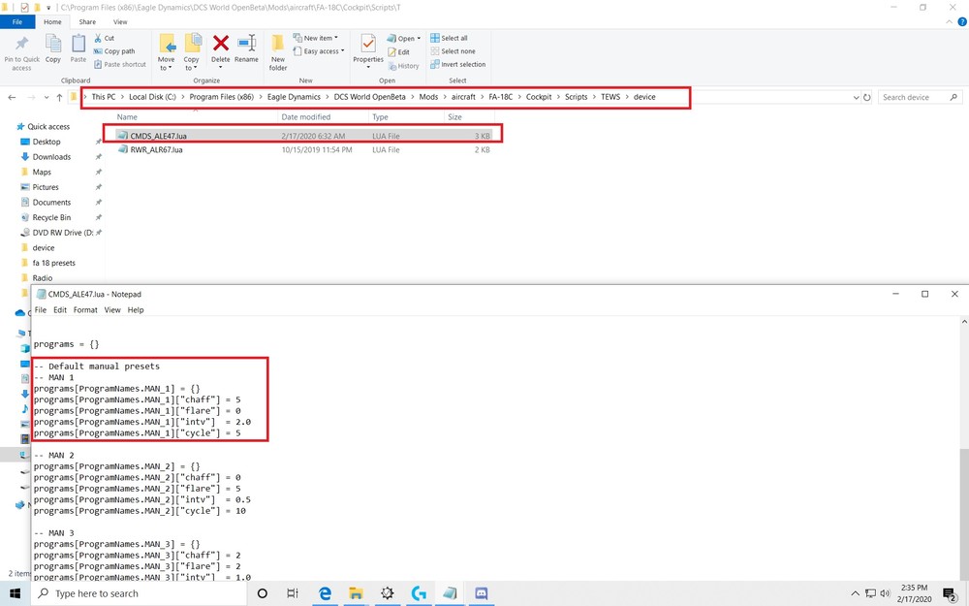Sort by Date modified column header
This screenshot has height=606, width=969.
pyautogui.click(x=306, y=117)
